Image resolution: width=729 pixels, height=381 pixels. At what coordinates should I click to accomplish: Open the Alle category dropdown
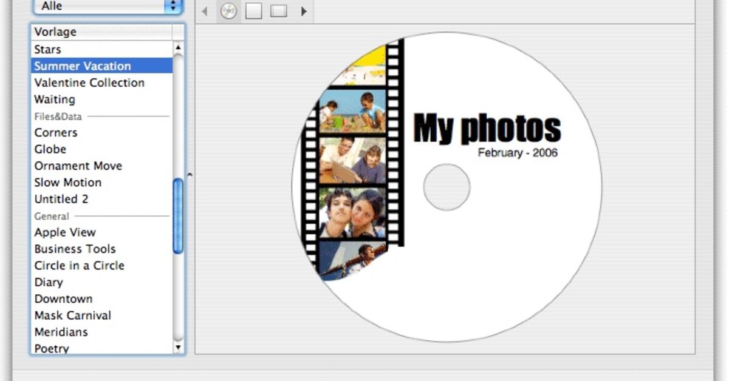pos(108,7)
